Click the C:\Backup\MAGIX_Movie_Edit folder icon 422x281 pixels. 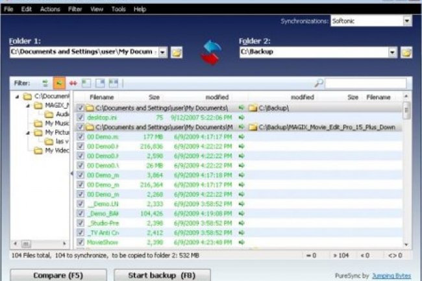coord(253,127)
